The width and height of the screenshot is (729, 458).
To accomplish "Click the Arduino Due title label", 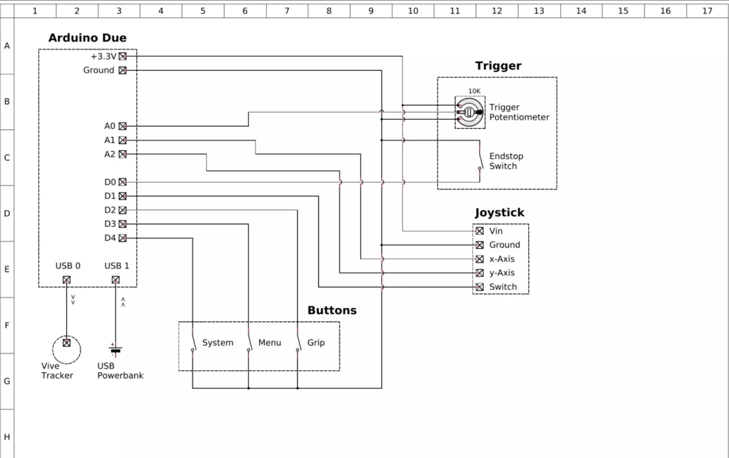I will (x=87, y=38).
